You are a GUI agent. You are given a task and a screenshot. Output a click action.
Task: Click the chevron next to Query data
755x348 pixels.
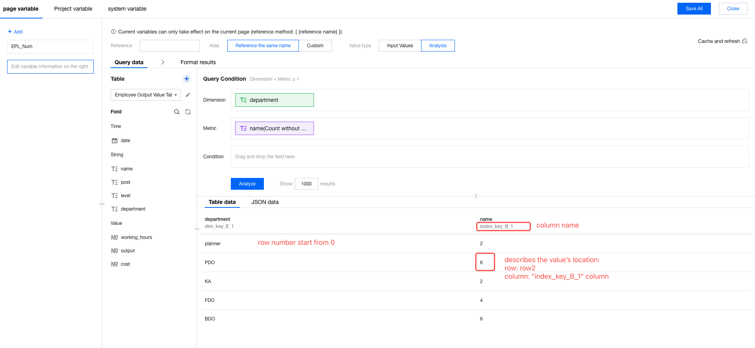tap(163, 62)
